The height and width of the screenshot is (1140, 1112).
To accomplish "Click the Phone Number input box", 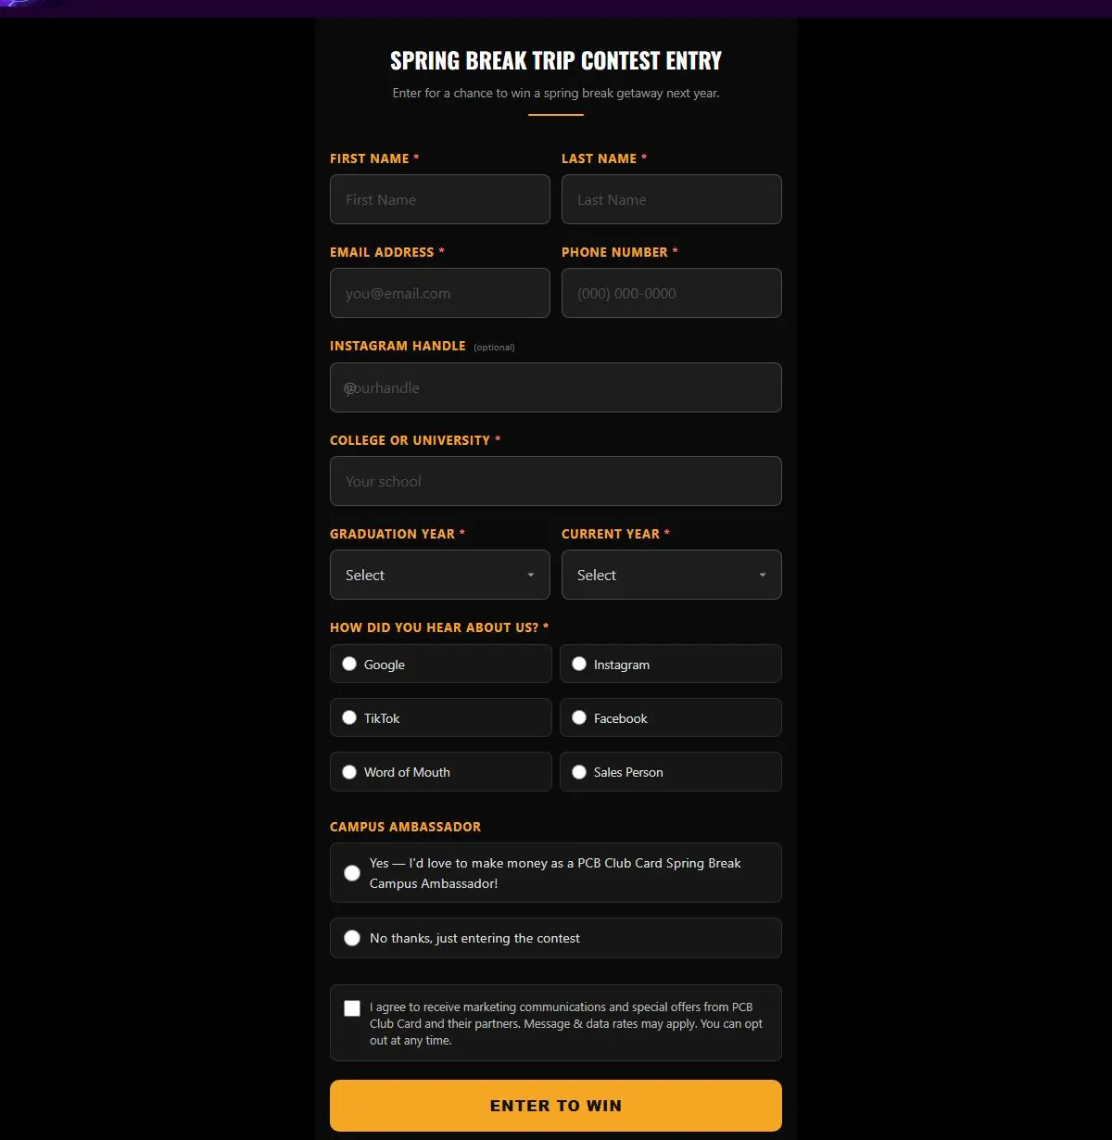I will [x=672, y=293].
